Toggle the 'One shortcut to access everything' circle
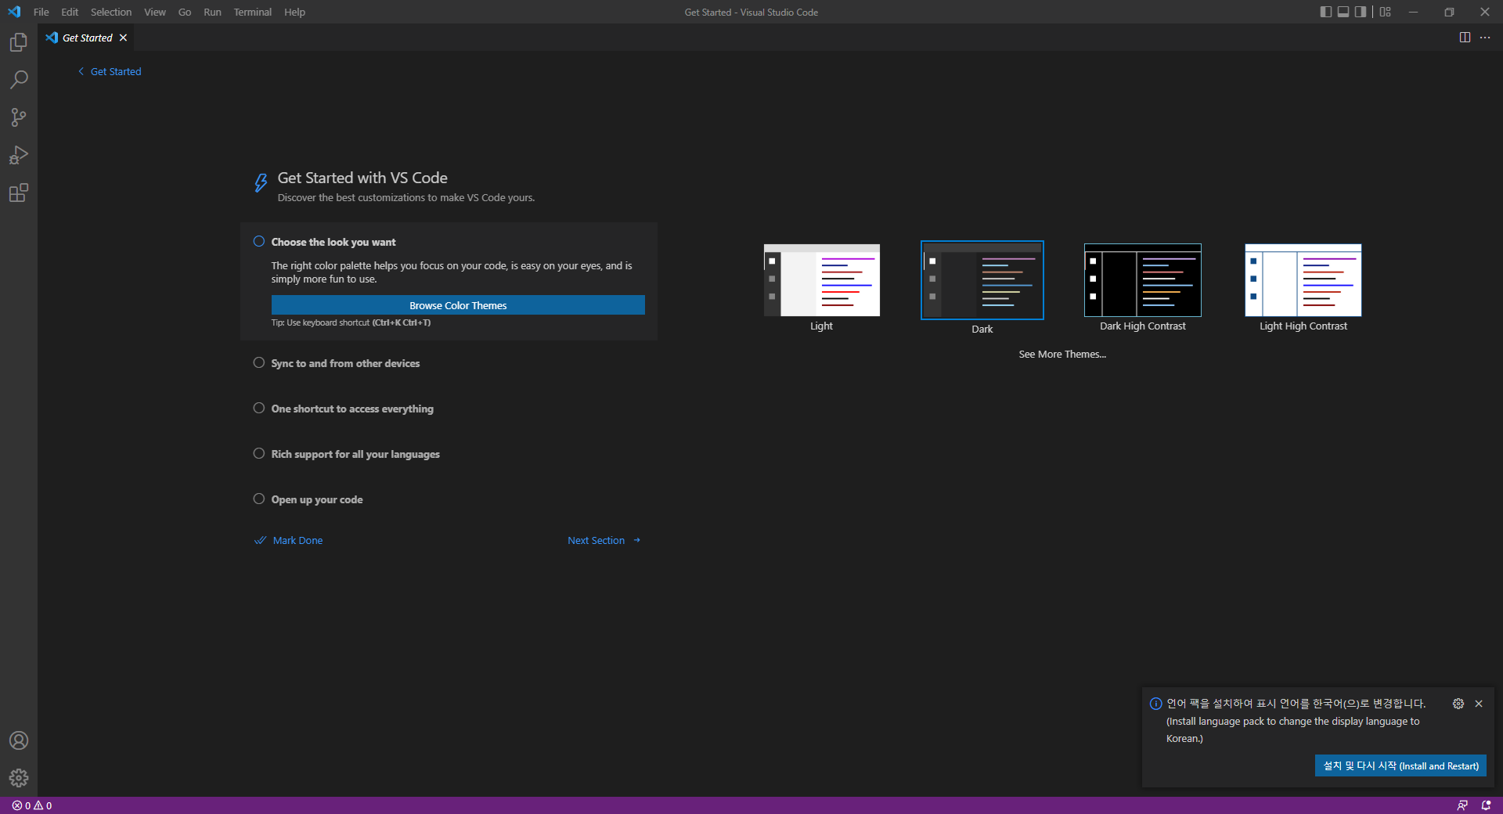This screenshot has height=814, width=1503. pos(259,408)
